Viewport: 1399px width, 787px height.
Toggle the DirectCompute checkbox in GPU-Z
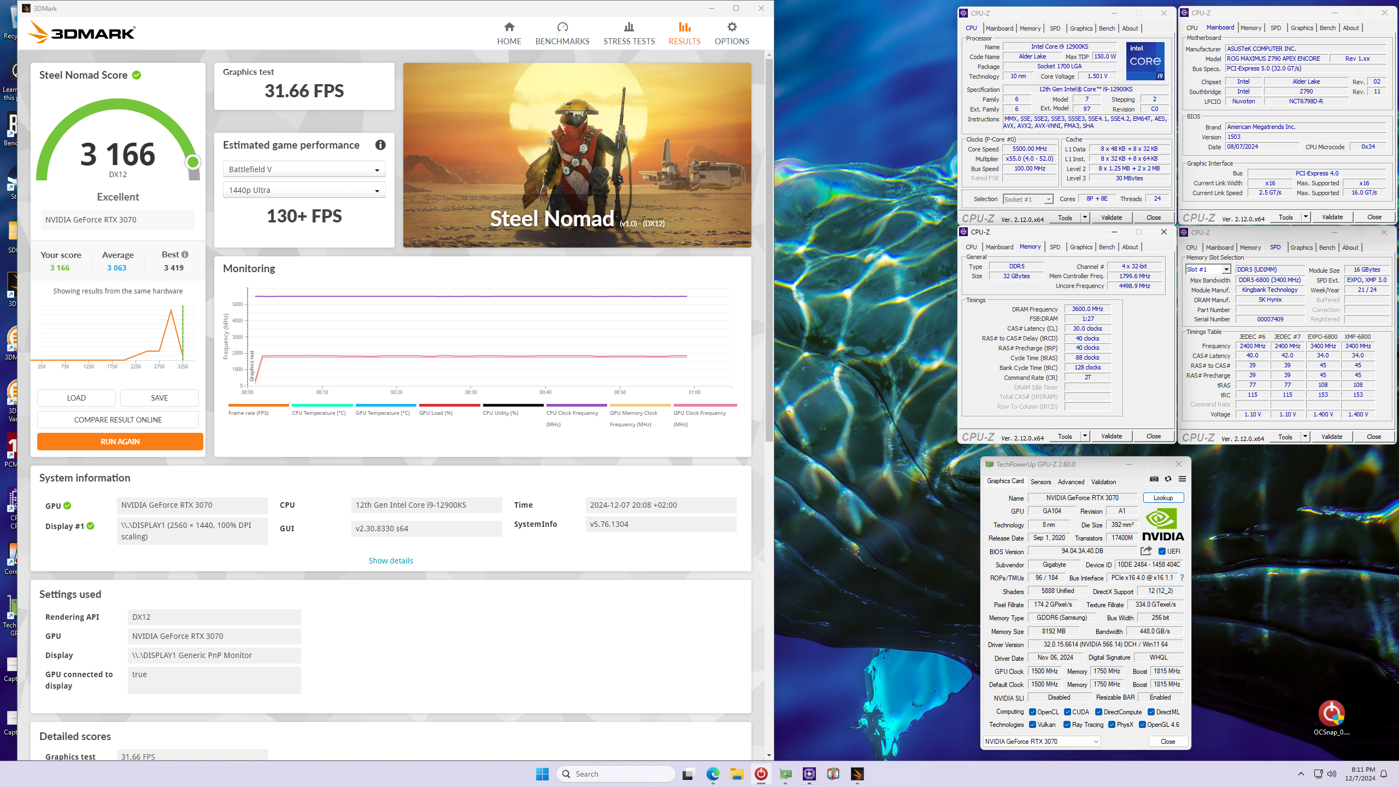pos(1098,712)
